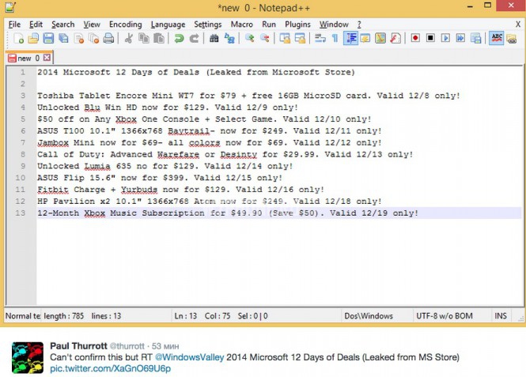
Task: Toggle Show All Characters pilcrow icon
Action: point(335,39)
